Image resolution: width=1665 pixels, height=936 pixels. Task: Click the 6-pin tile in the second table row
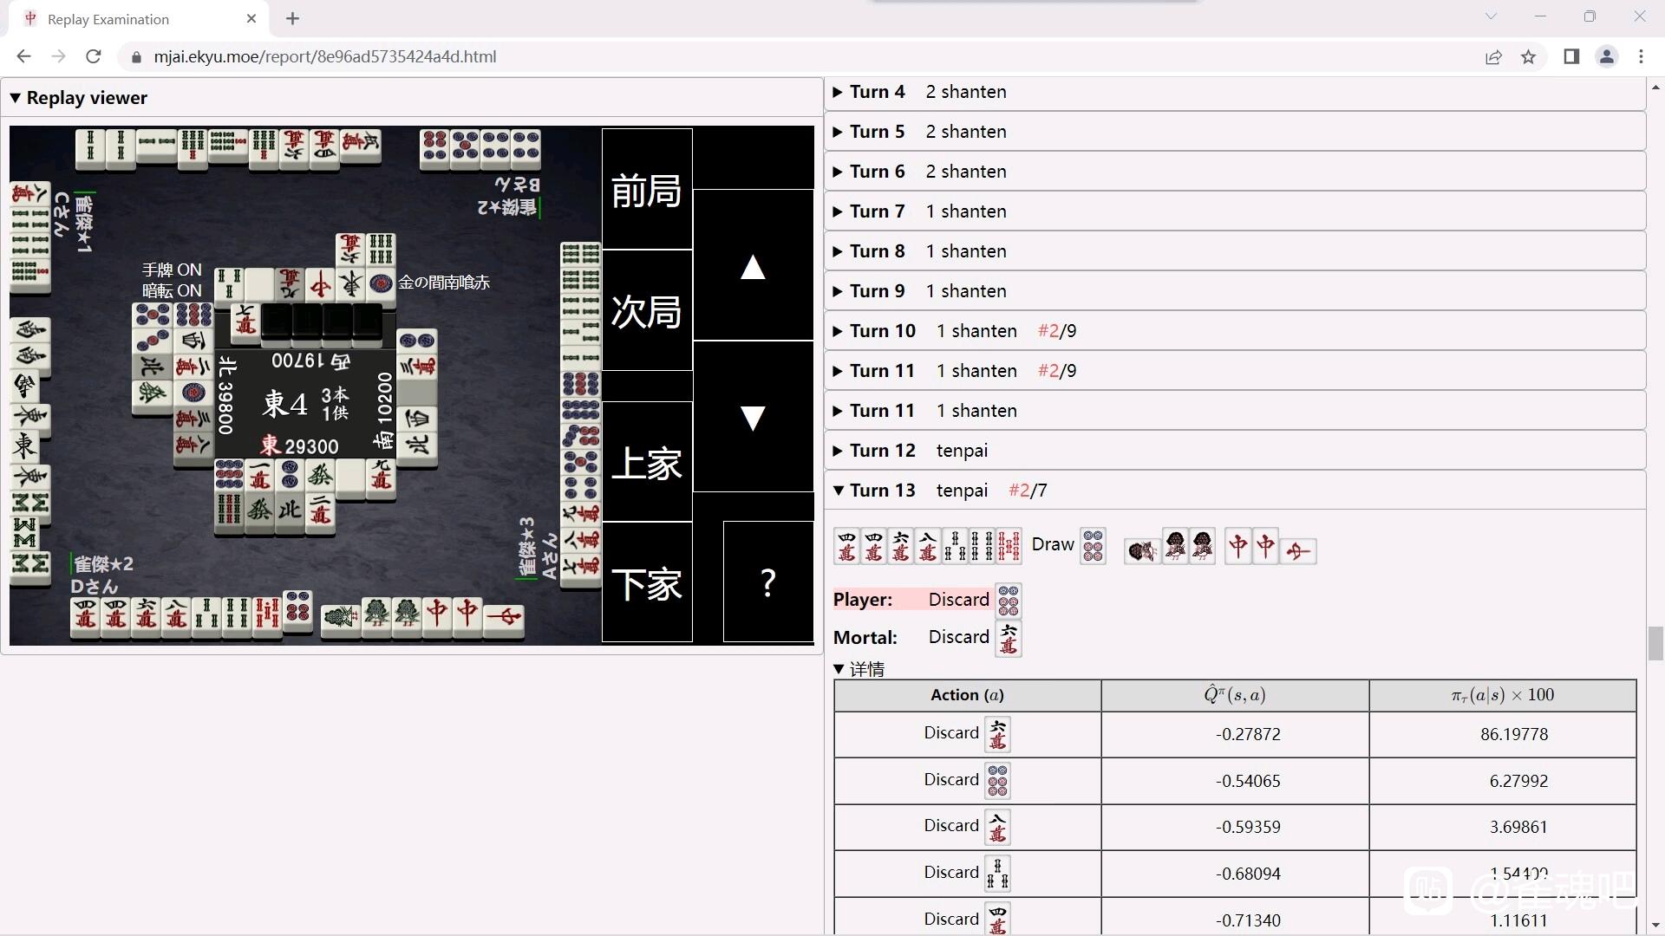click(x=998, y=781)
